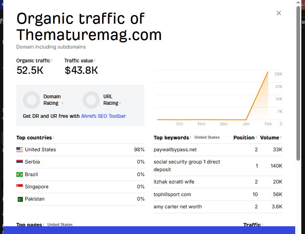Click the 52.5K organic traffic value
The height and width of the screenshot is (234, 305).
[x=30, y=70]
